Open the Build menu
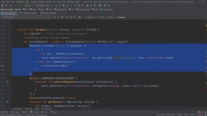207x116 pixels. pyautogui.click(x=49, y=2)
